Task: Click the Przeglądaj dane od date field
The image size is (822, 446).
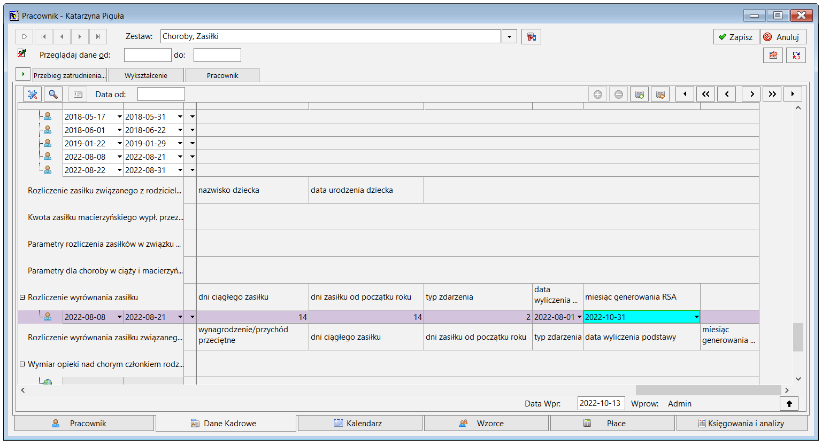Action: [x=148, y=55]
